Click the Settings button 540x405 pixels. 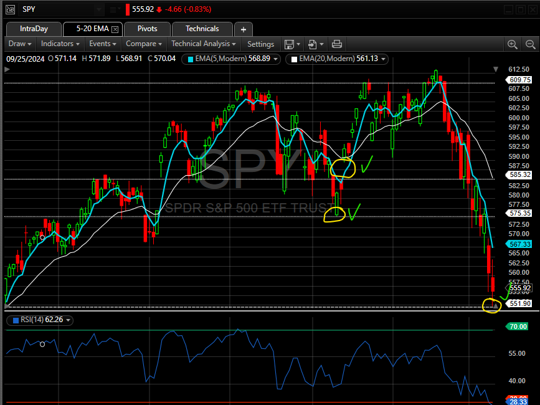pyautogui.click(x=260, y=44)
